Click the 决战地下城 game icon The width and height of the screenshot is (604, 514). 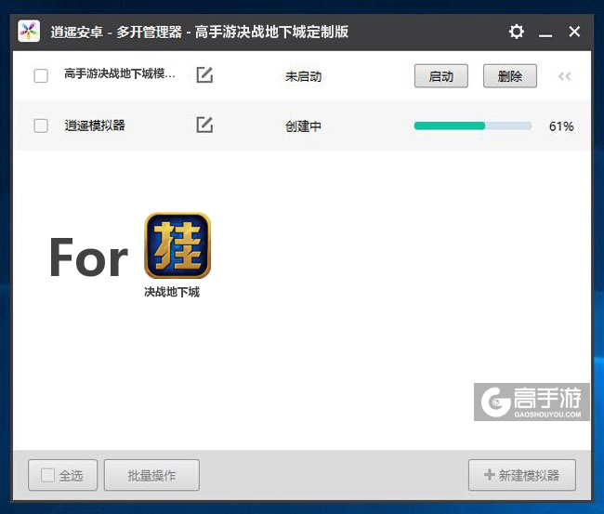177,245
